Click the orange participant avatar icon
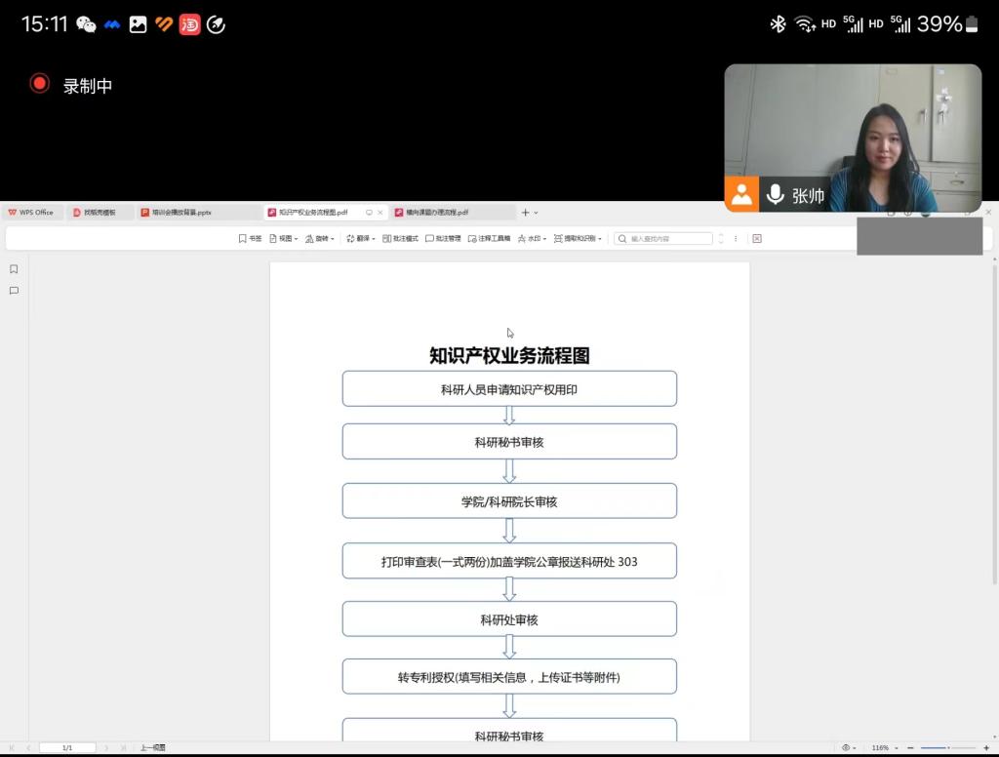 (x=741, y=194)
